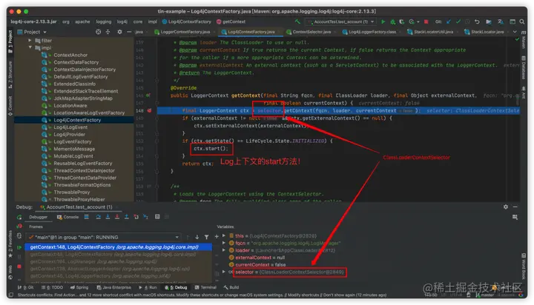Click Show Execution Point icon
Image resolution: width=534 pixels, height=305 pixels.
[x=87, y=217]
